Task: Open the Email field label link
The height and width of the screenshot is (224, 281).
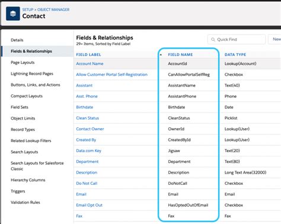Action: [81, 194]
